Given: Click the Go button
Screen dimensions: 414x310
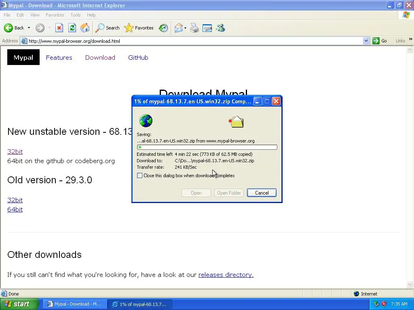Looking at the screenshot, I should tap(380, 41).
